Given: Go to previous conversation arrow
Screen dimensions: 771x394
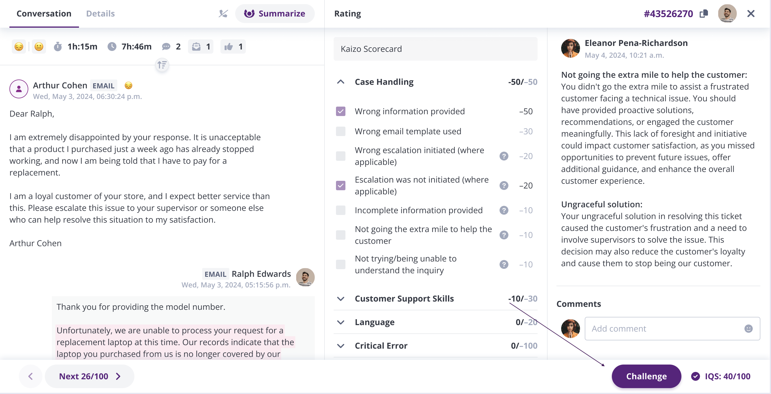Looking at the screenshot, I should pos(31,376).
